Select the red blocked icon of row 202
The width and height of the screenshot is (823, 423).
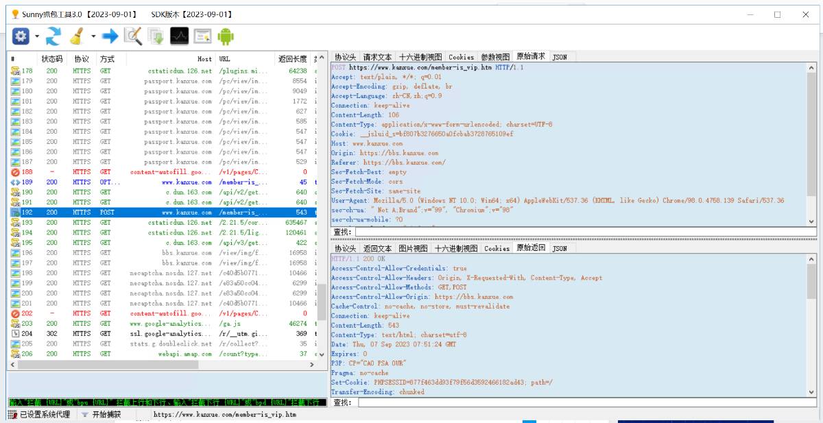point(15,313)
